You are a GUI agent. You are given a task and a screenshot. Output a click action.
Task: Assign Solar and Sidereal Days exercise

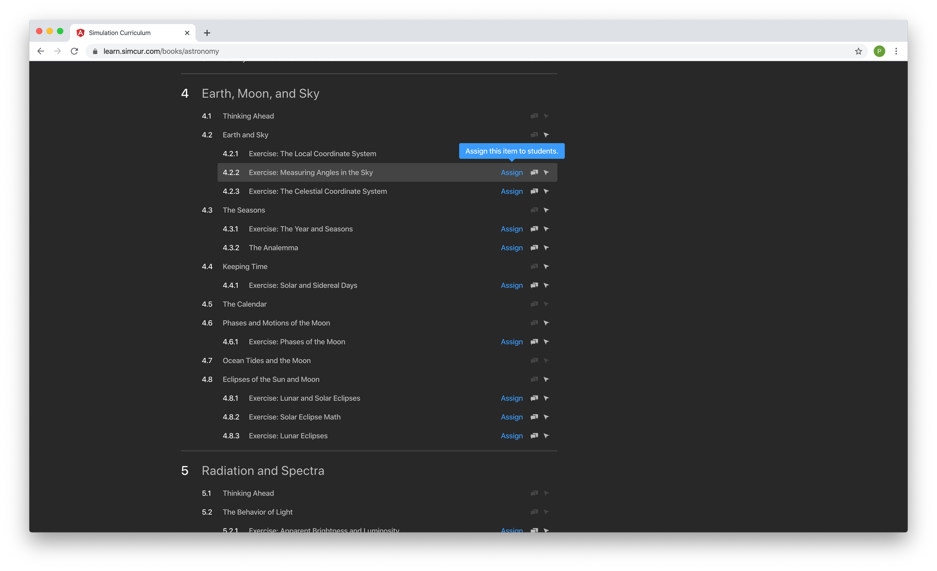click(511, 285)
